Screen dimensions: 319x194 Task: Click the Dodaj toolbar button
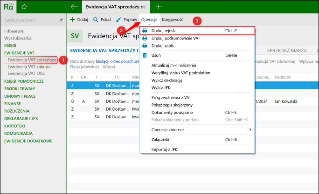[79, 20]
